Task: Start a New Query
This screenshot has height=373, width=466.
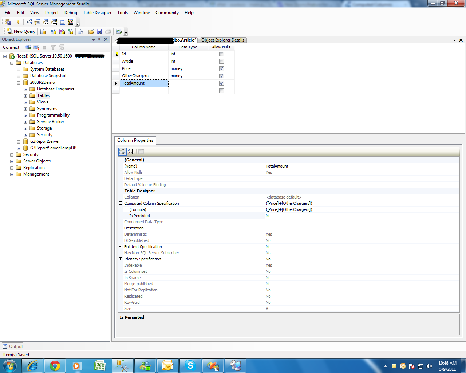Action: pos(21,31)
